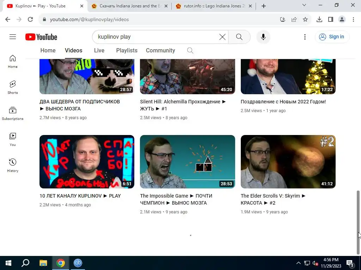The width and height of the screenshot is (361, 270).
Task: Show hidden system tray icons chevron
Action: point(298,263)
